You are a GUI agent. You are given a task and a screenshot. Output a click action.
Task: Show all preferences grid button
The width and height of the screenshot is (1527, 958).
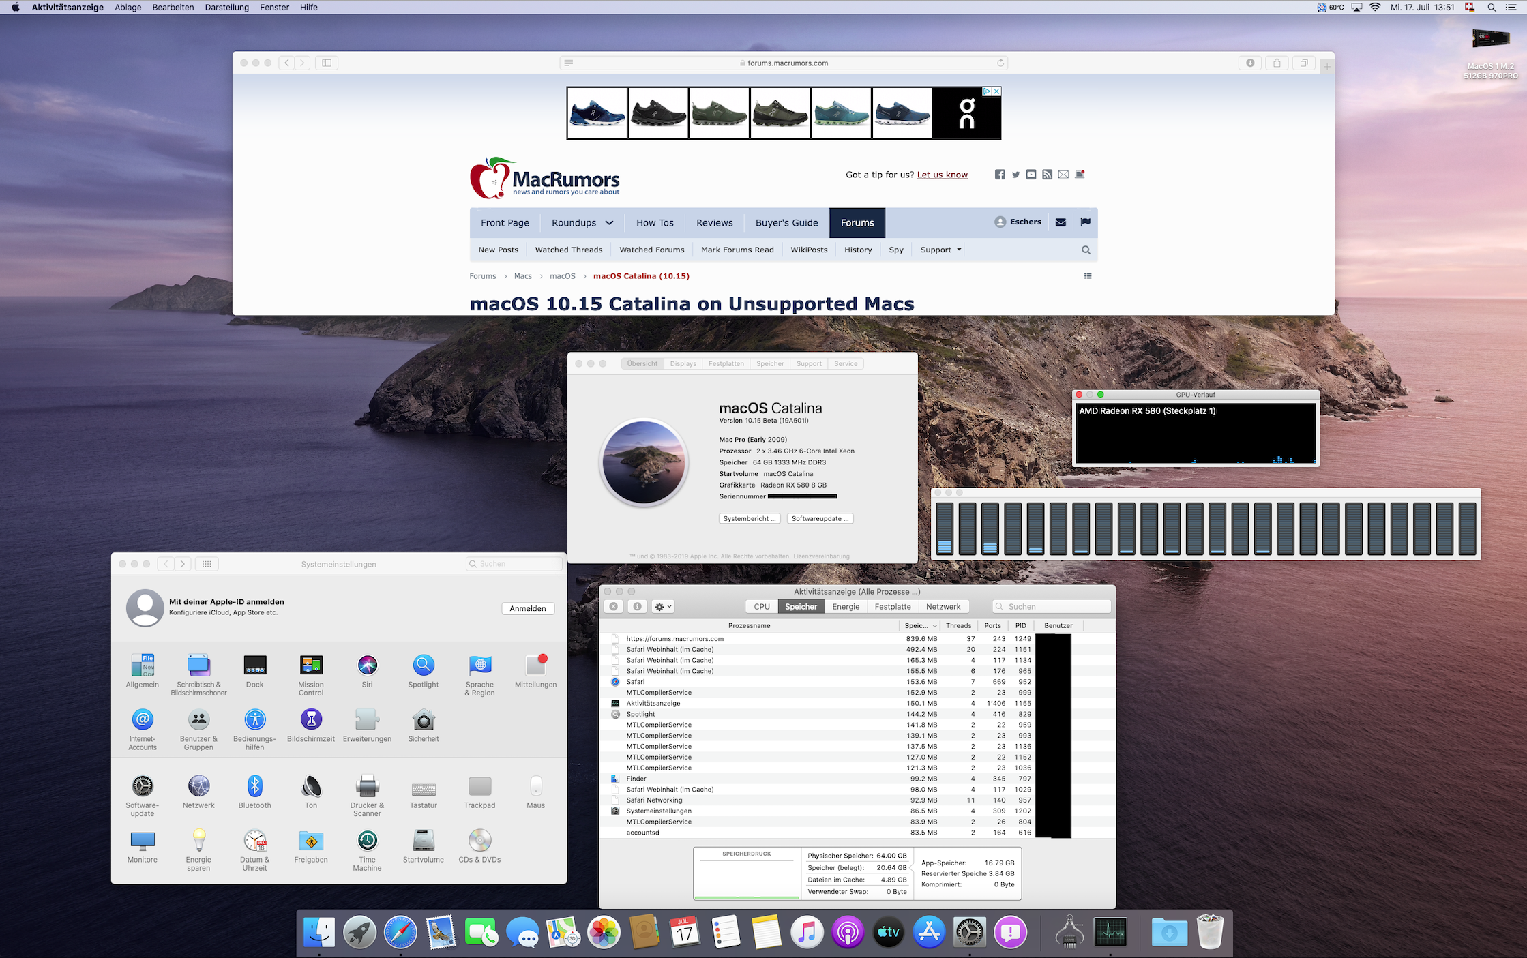pos(207,564)
